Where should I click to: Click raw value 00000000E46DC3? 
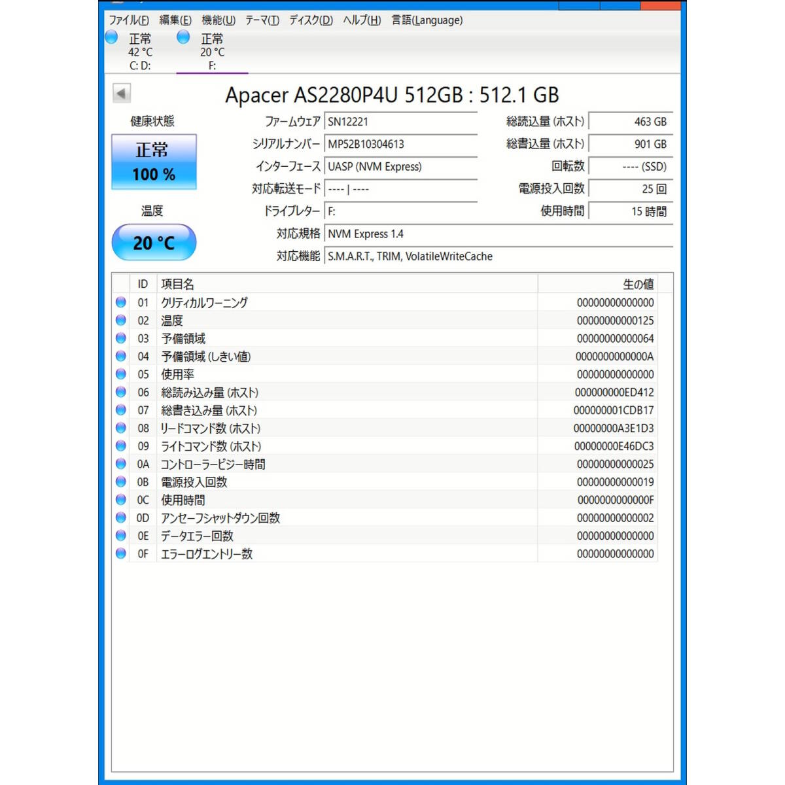coord(614,446)
